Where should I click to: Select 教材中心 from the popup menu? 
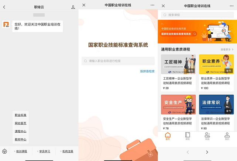point(21,139)
